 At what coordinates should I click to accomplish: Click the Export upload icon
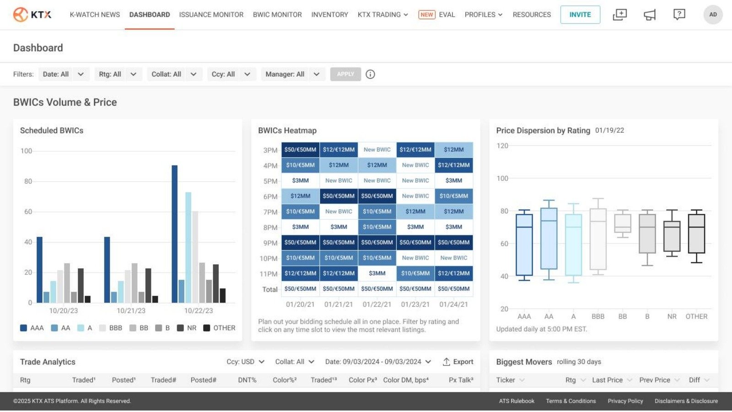[446, 362]
